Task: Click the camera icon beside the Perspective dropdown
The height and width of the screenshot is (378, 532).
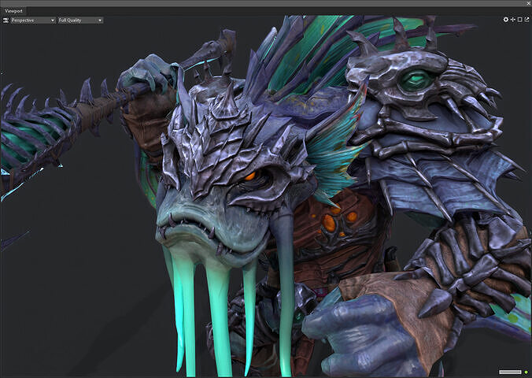Action: (x=6, y=20)
